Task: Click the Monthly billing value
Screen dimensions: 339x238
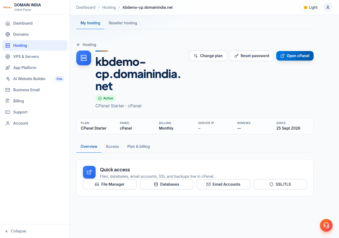Action: 166,128
